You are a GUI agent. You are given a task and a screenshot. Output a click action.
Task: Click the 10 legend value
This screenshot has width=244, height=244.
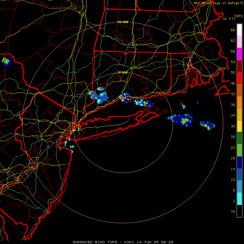coord(233,180)
